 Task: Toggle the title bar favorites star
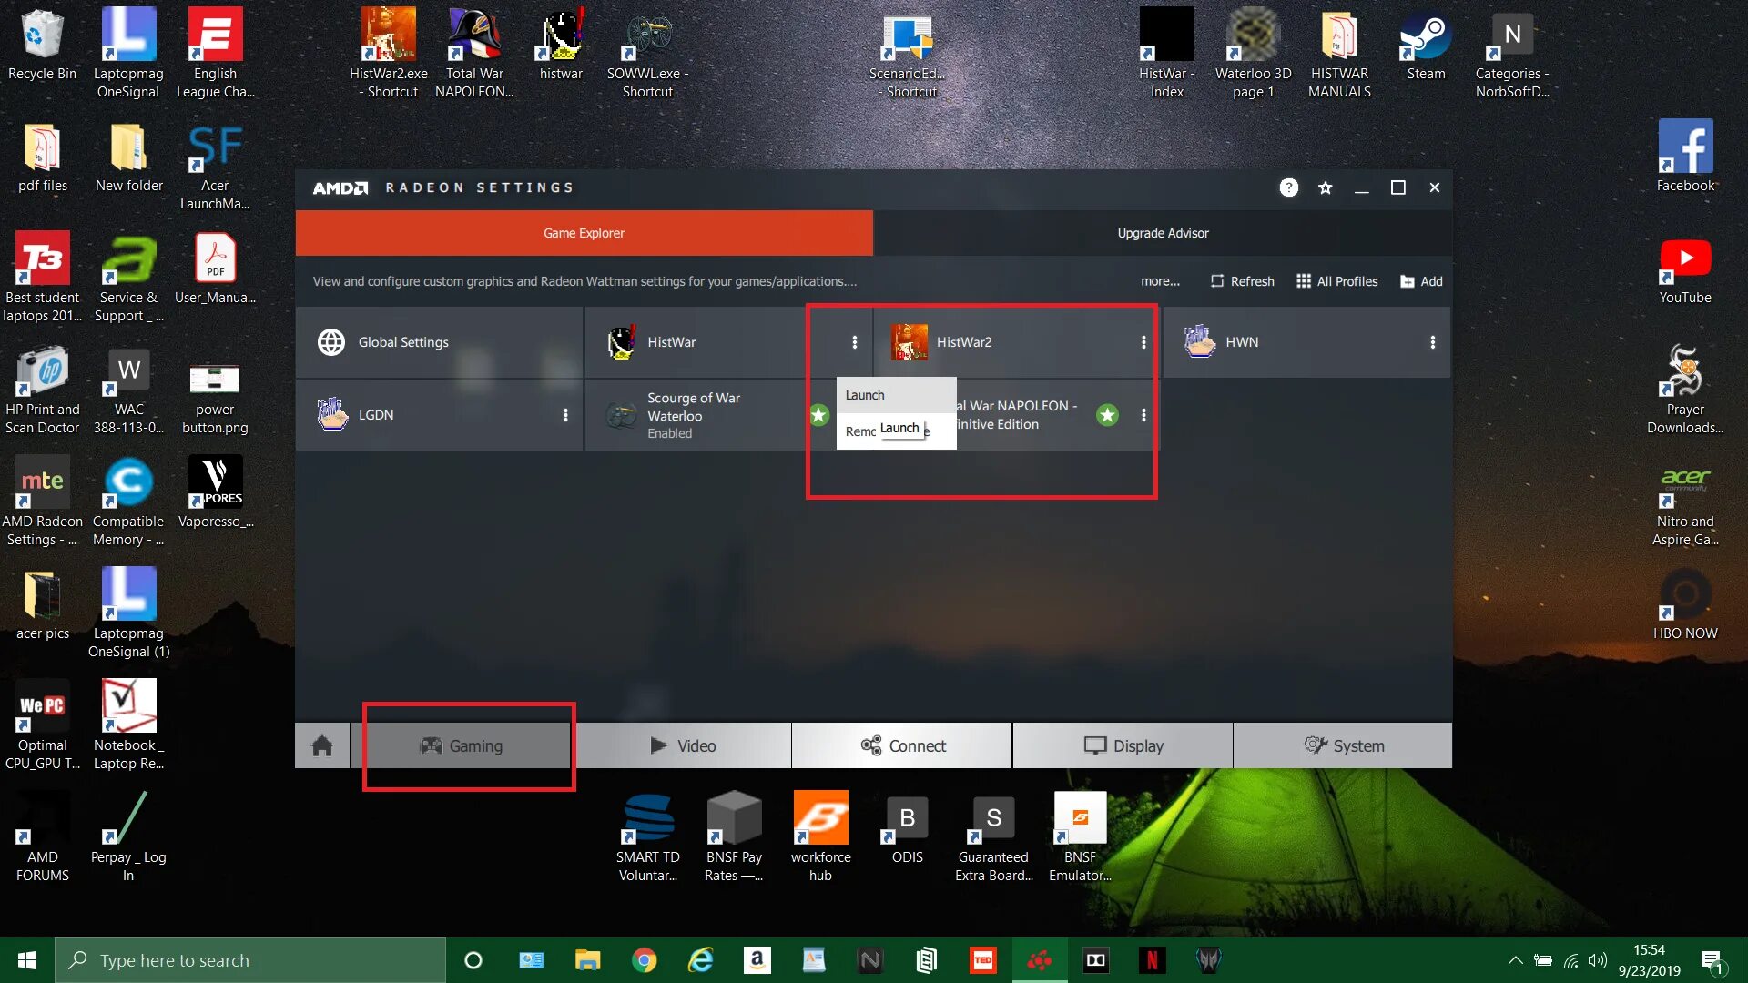pos(1325,188)
